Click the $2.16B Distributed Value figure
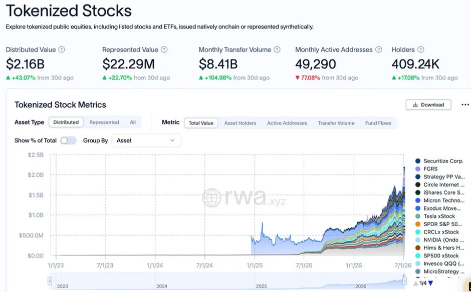 coord(25,64)
